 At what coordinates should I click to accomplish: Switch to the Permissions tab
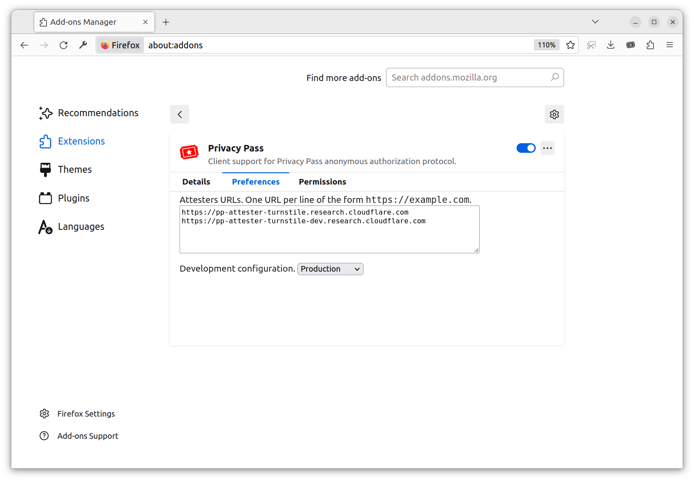tap(322, 182)
